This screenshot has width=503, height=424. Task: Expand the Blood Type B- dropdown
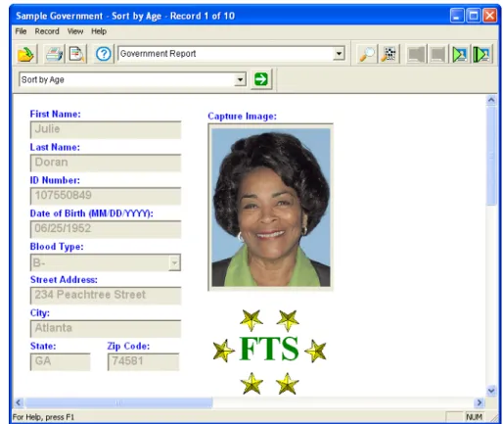[x=174, y=262]
